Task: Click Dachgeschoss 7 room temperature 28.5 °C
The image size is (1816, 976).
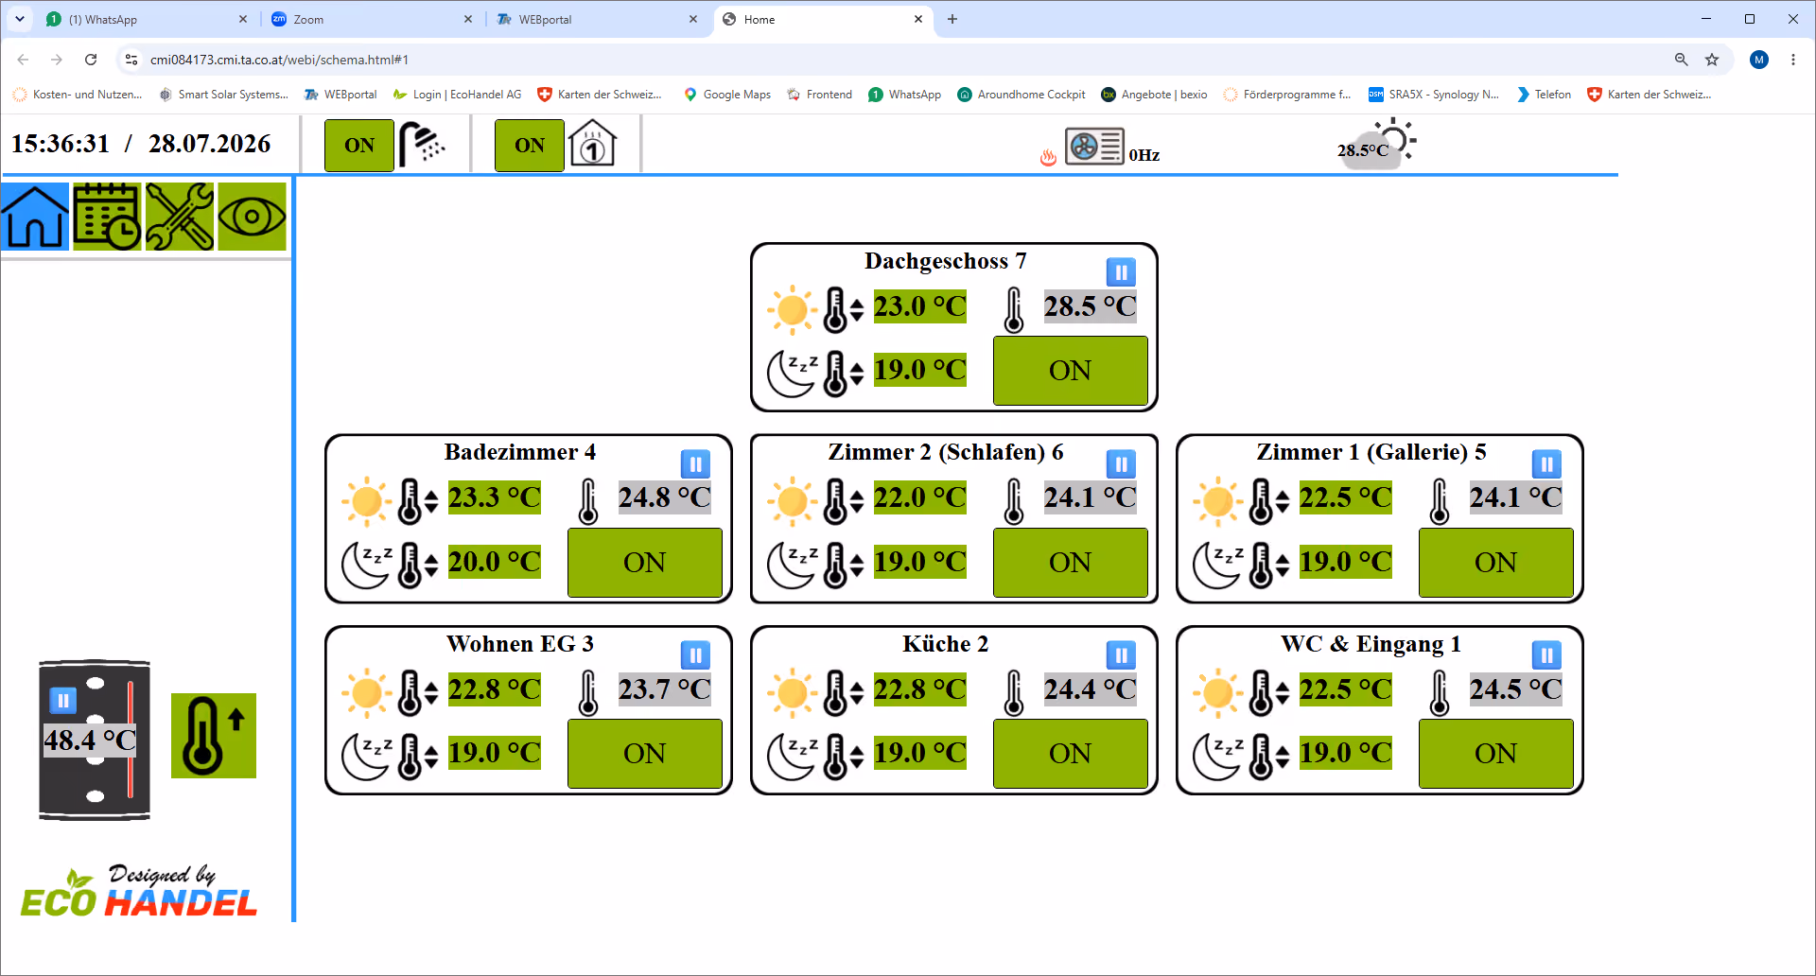Action: pos(1091,306)
